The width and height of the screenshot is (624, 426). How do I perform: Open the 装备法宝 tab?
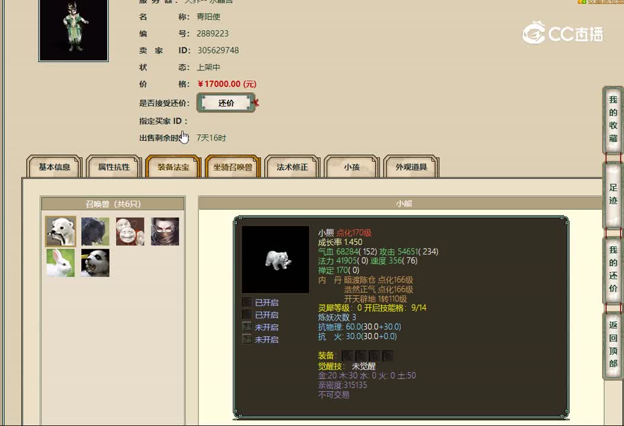173,167
